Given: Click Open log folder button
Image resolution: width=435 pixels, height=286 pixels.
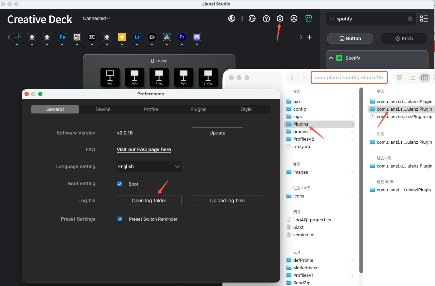Looking at the screenshot, I should [149, 201].
